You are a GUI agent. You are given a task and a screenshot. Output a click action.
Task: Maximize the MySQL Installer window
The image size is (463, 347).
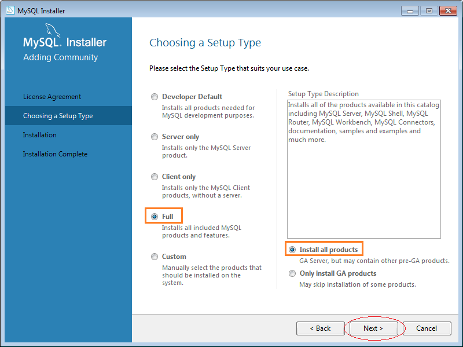(x=429, y=11)
